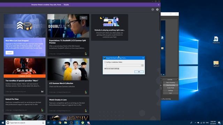This screenshot has height=125, width=223.
Task: Open the Windows Start menu
Action: (3, 123)
